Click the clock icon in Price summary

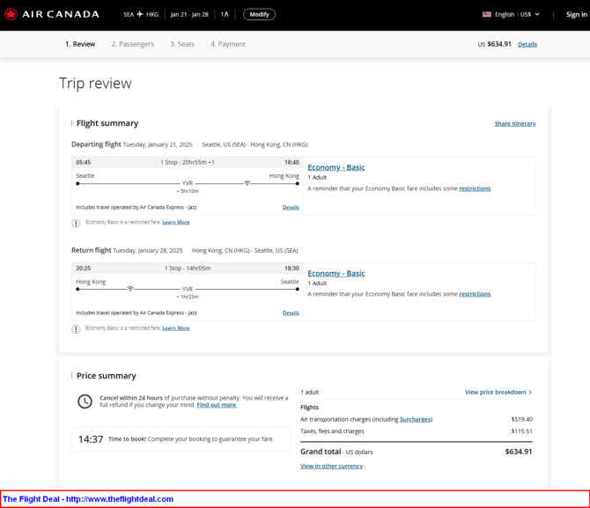point(85,401)
